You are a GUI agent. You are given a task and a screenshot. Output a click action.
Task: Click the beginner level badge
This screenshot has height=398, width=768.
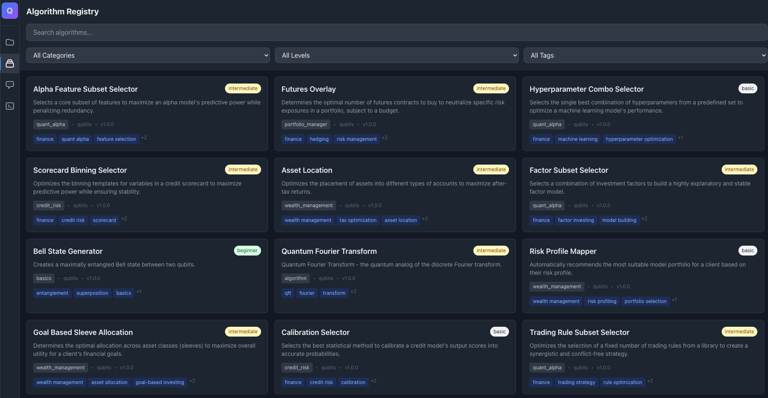tap(247, 251)
